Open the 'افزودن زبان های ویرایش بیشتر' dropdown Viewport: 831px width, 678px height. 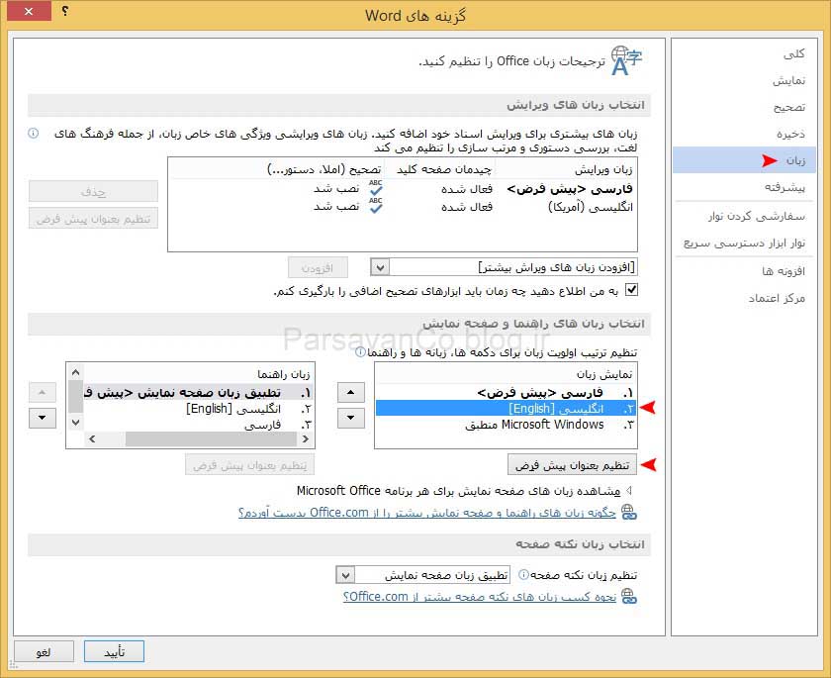pyautogui.click(x=380, y=267)
